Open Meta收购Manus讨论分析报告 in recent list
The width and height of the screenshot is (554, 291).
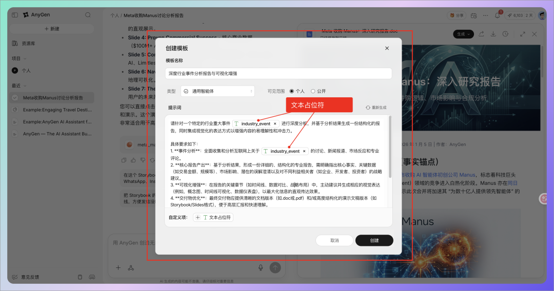pyautogui.click(x=52, y=98)
